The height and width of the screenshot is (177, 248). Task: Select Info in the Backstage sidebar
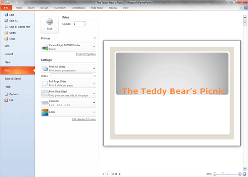pyautogui.click(x=18, y=46)
